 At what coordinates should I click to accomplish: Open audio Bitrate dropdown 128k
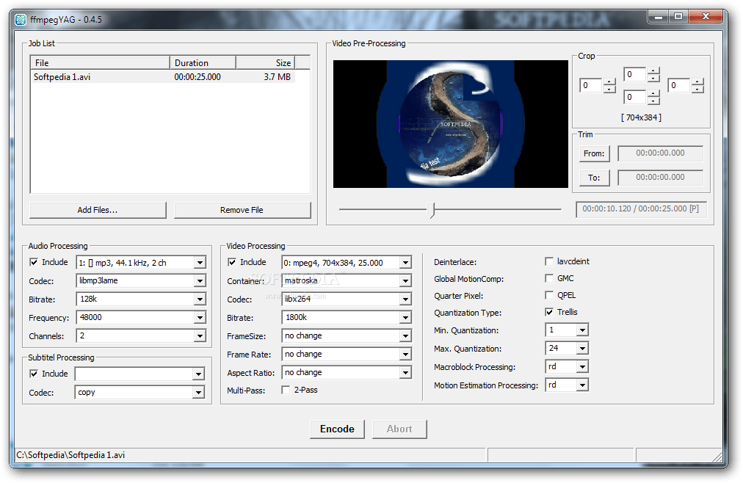pyautogui.click(x=200, y=299)
